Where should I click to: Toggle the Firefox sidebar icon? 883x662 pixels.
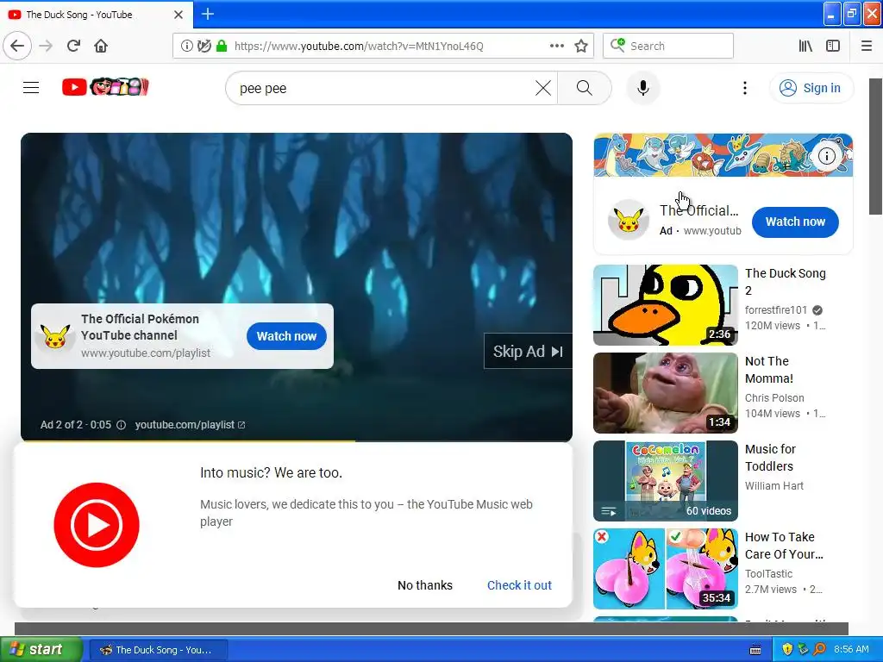coord(833,46)
